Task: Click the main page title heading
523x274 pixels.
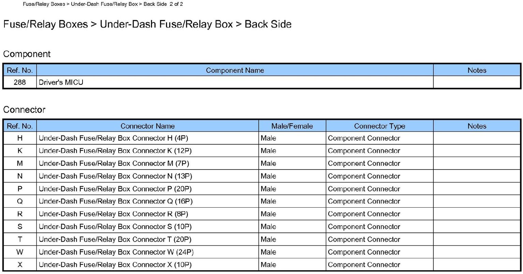Action: pyautogui.click(x=147, y=24)
